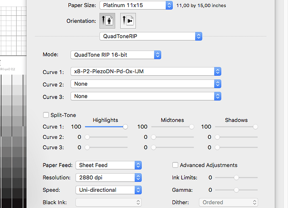288x208 pixels.
Task: Adjust the Ink Limits slider
Action: [236, 177]
